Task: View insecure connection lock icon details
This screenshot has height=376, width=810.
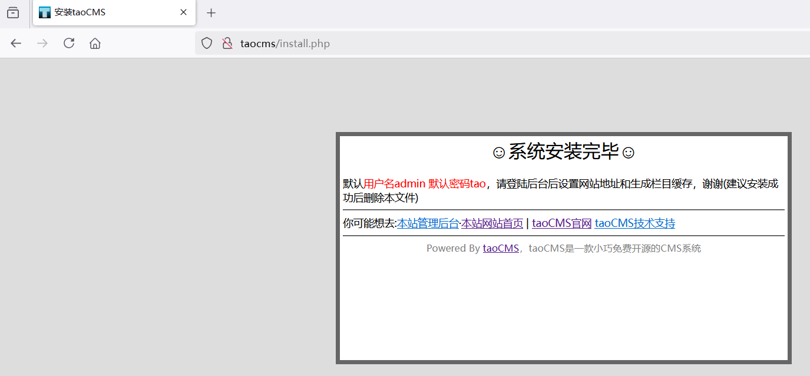Action: 227,43
